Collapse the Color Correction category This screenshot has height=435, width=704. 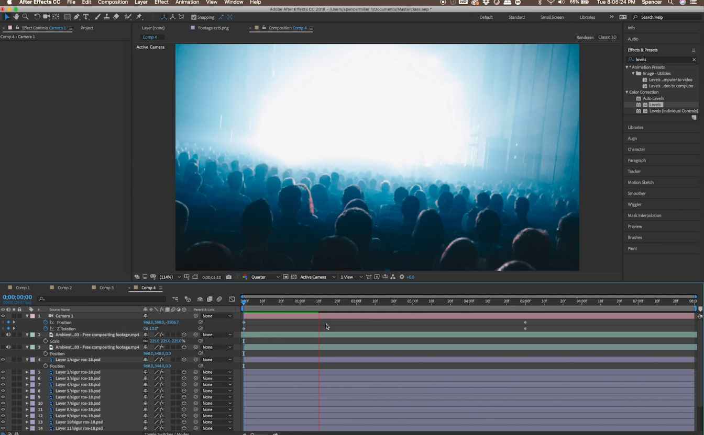tap(627, 92)
